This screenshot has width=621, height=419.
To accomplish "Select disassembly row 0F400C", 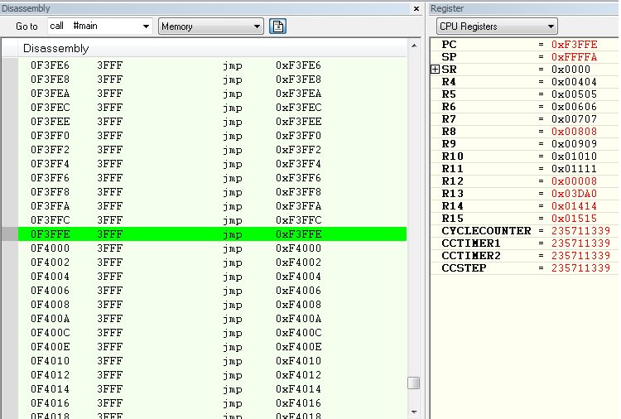I will 212,333.
